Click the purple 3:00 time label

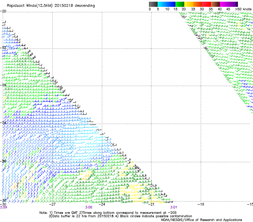coord(89,207)
